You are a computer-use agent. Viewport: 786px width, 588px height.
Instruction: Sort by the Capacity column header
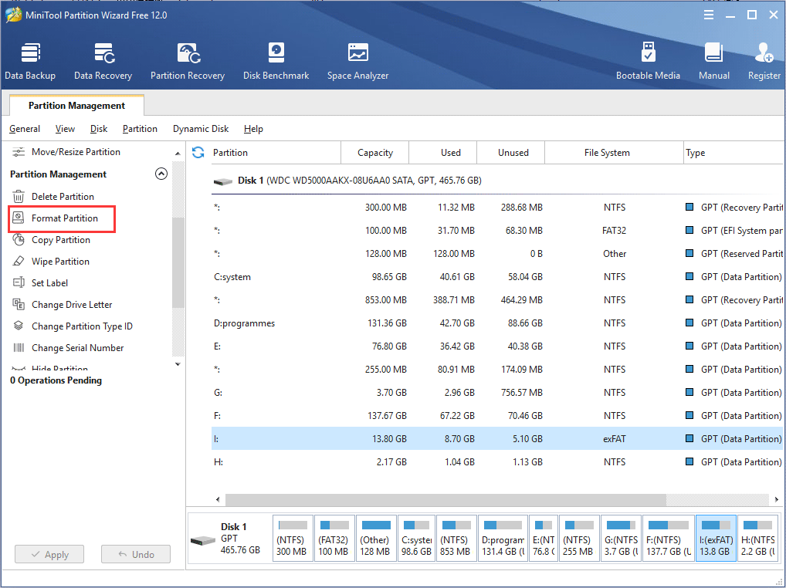pyautogui.click(x=375, y=153)
